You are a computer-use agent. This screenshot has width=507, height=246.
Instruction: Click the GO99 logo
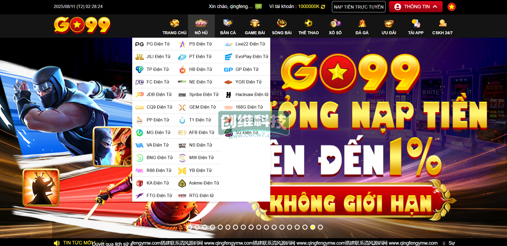(82, 25)
